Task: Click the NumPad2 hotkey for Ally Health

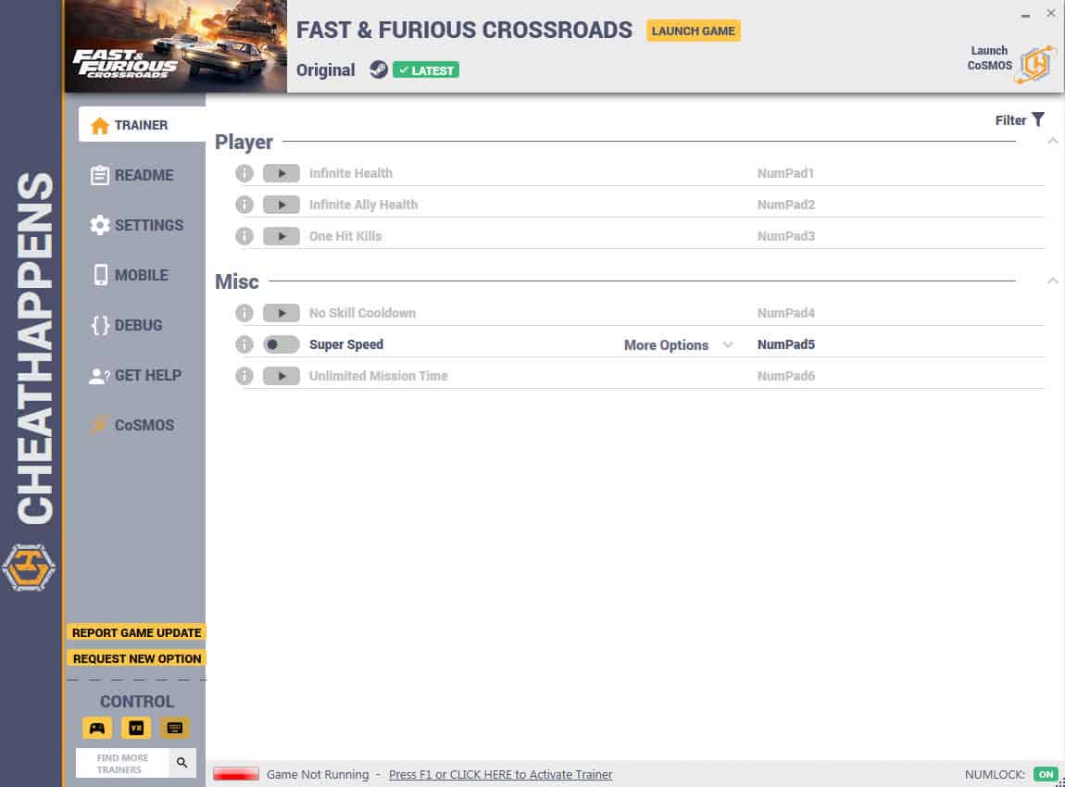Action: (x=786, y=205)
